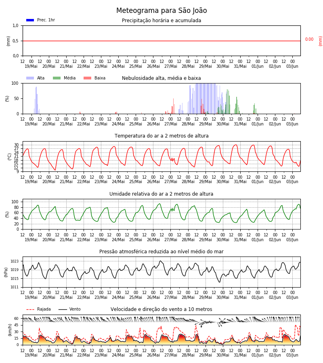
Task: Click the Rajada dashed red legend line
Action: click(30, 309)
